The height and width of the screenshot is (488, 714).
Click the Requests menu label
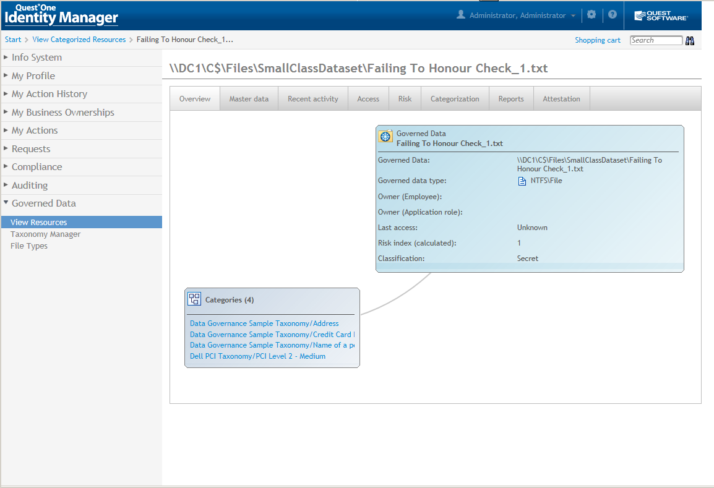(x=31, y=149)
